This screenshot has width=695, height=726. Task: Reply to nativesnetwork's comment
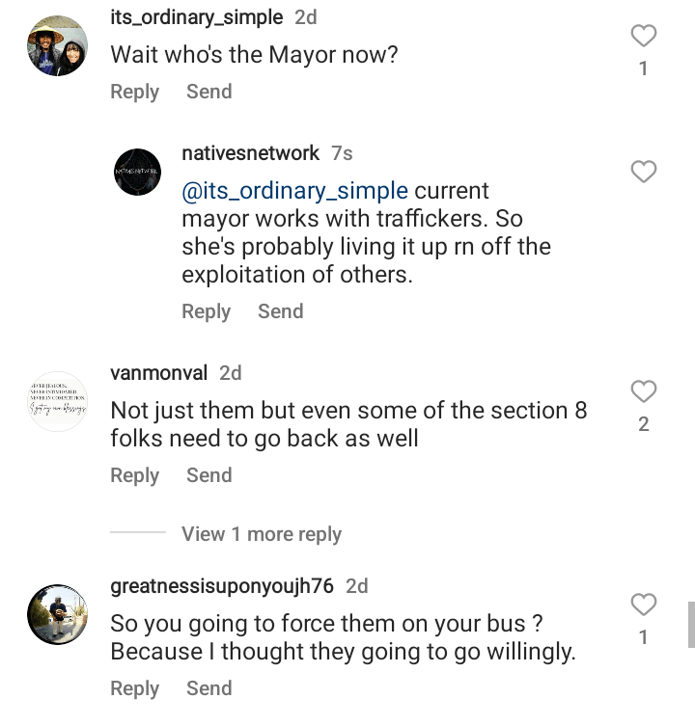pos(206,311)
